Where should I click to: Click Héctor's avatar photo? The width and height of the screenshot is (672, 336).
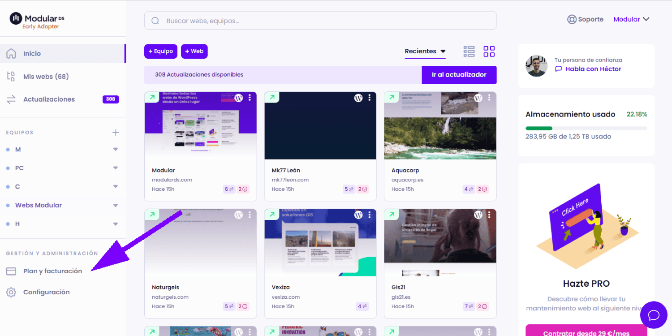(x=536, y=66)
